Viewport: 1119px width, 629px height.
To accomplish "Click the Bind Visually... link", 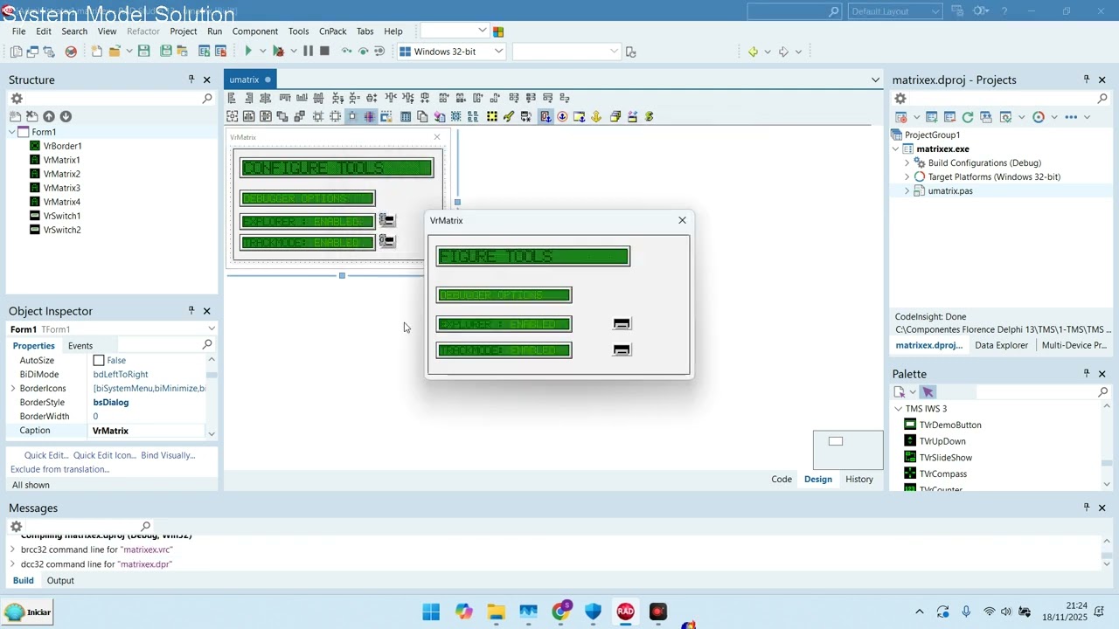I will pyautogui.click(x=168, y=455).
